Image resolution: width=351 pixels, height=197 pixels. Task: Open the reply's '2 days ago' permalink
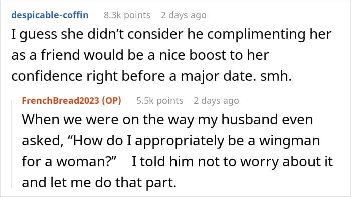point(216,101)
